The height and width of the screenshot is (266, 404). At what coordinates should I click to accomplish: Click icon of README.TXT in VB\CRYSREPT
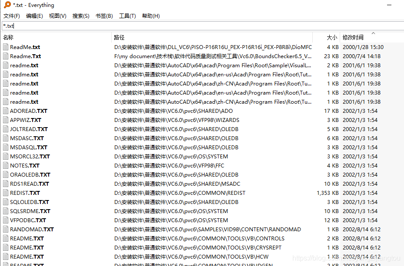click(x=6, y=247)
